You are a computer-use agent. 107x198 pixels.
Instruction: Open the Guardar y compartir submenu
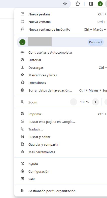[x=61, y=144]
